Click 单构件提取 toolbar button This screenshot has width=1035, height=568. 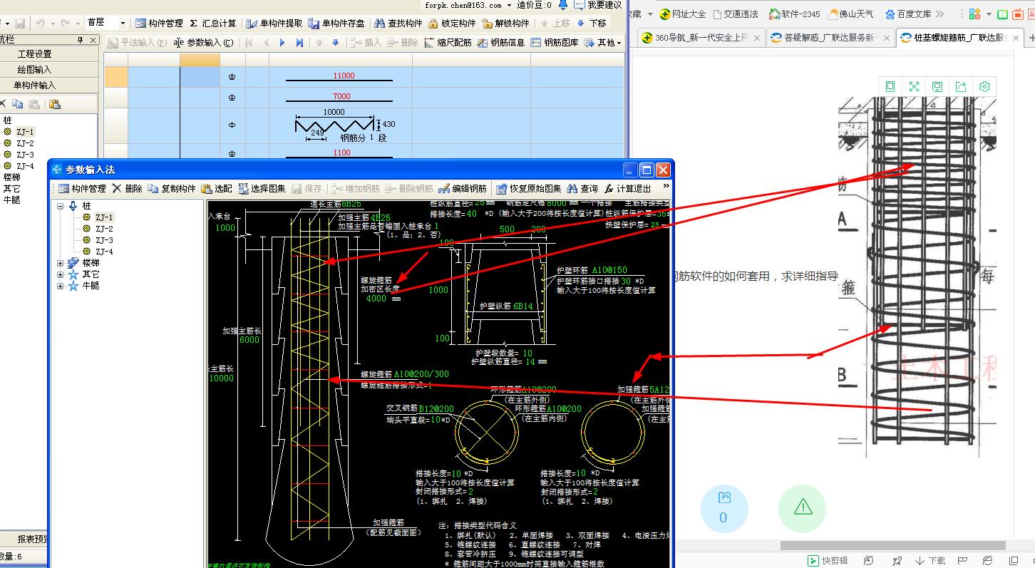click(274, 23)
